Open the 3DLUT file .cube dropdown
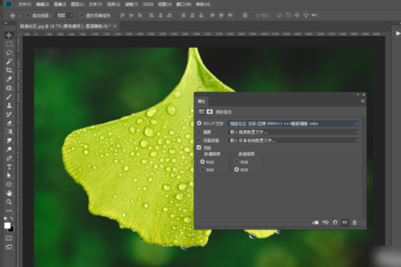 click(293, 123)
